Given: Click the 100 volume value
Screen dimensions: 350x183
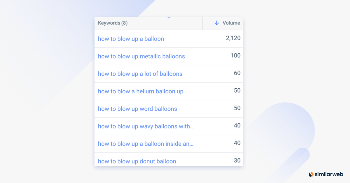Looking at the screenshot, I should (x=235, y=55).
